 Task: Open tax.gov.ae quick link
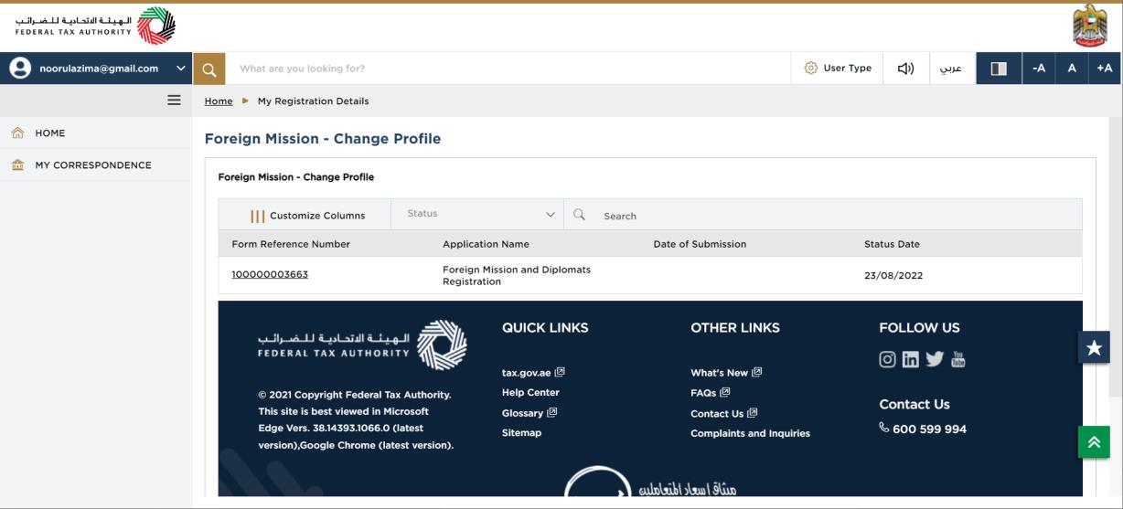533,372
